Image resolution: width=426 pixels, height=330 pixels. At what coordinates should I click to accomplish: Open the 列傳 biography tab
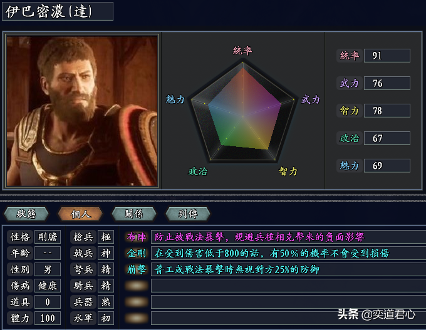click(188, 214)
